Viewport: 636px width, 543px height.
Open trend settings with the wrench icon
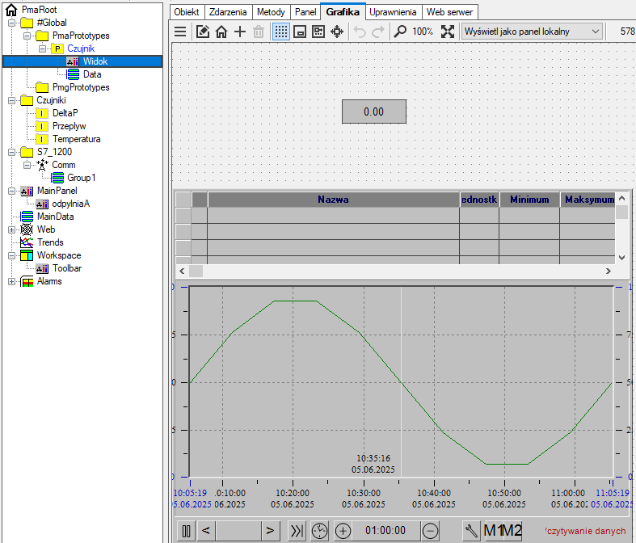pyautogui.click(x=471, y=531)
